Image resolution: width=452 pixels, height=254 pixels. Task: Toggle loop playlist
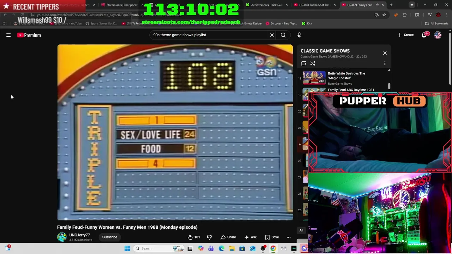click(303, 64)
